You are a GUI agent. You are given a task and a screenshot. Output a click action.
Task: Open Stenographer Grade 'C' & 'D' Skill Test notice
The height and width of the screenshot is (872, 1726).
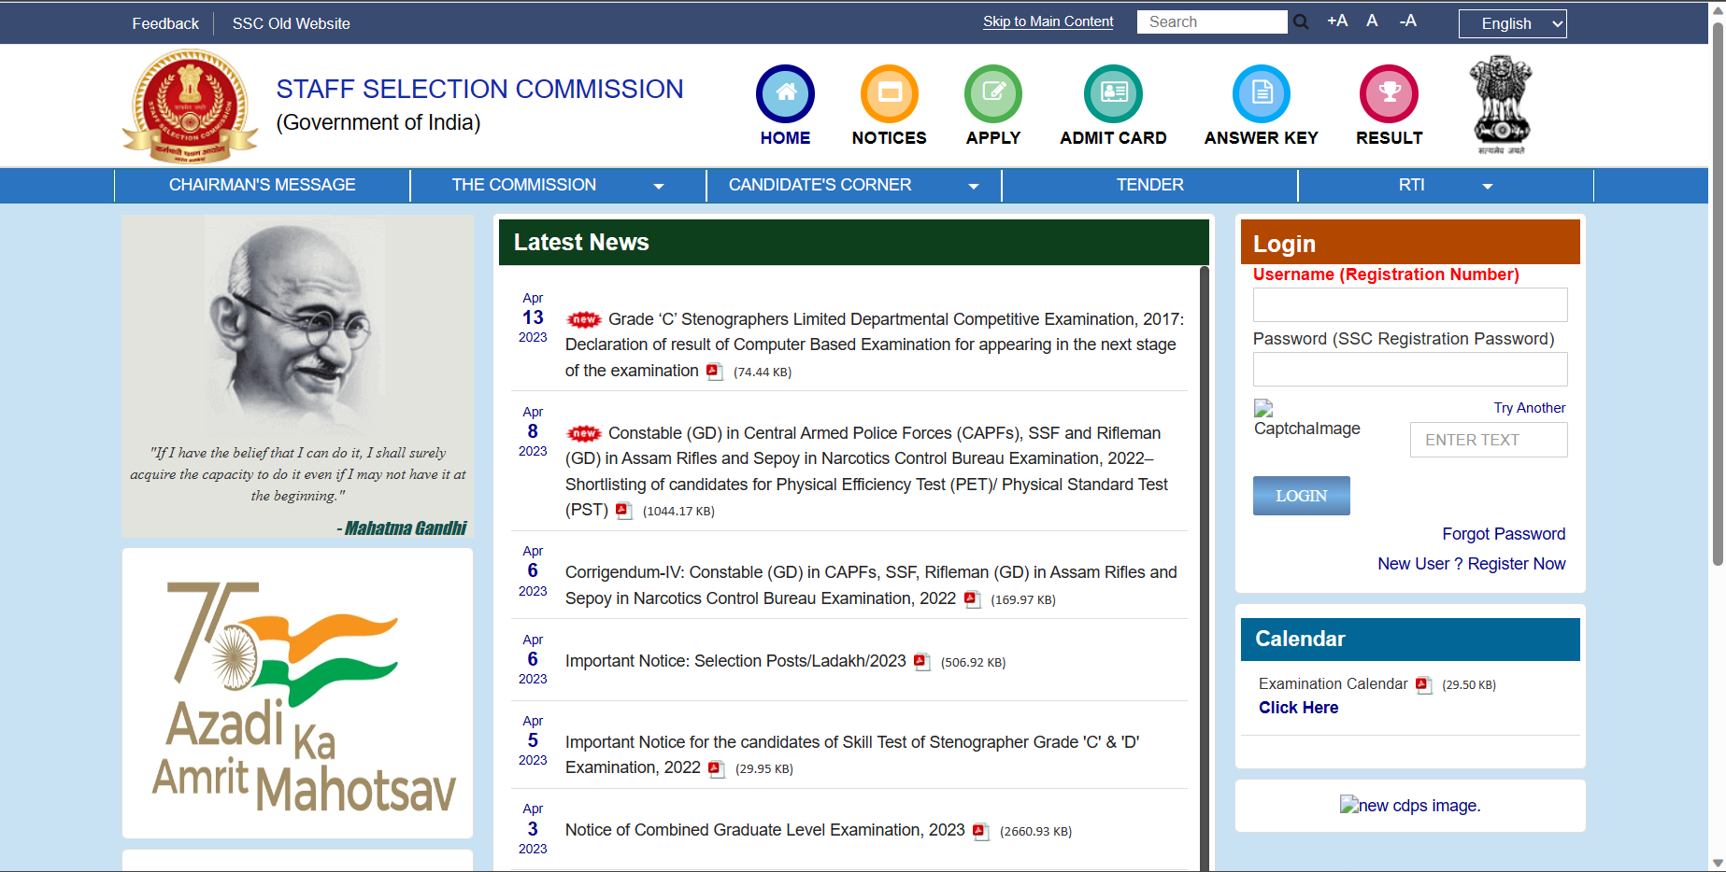coord(852,754)
